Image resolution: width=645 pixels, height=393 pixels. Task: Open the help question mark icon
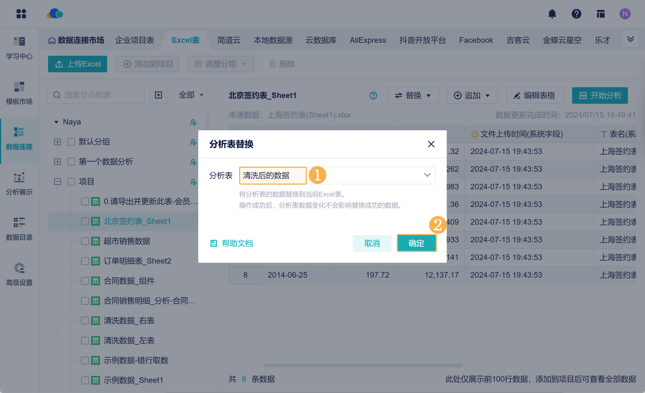tap(576, 14)
